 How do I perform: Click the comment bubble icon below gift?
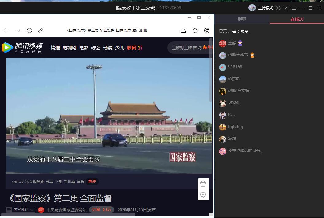[203, 195]
